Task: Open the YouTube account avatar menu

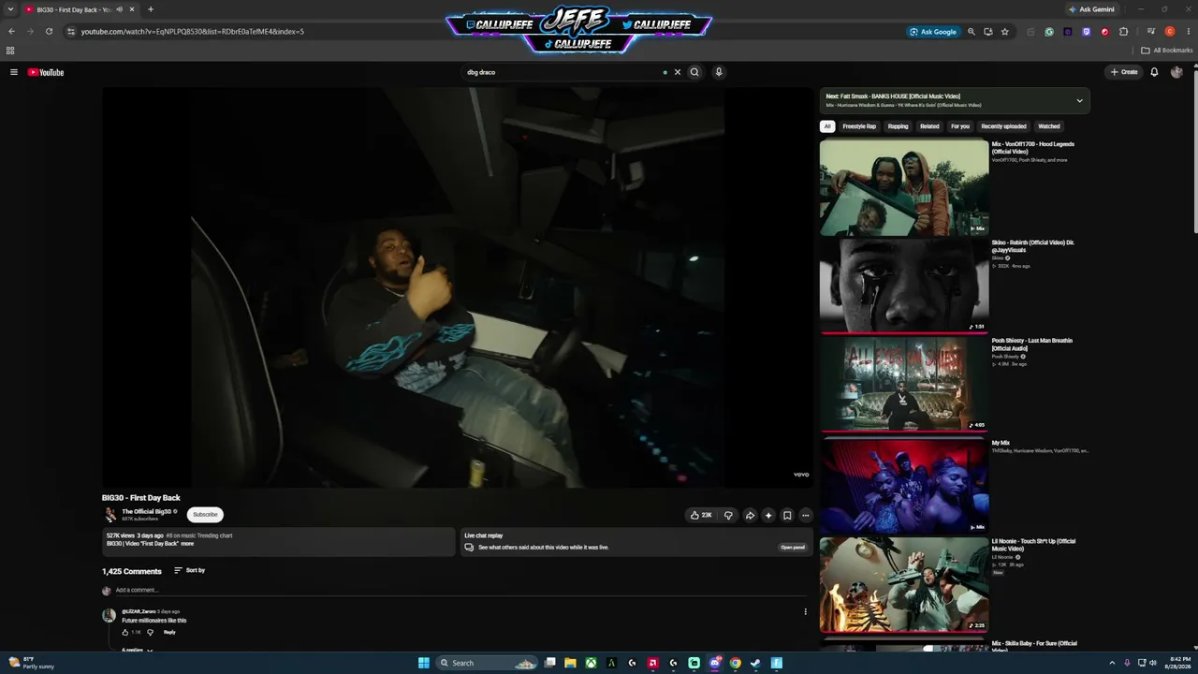Action: pos(1176,72)
